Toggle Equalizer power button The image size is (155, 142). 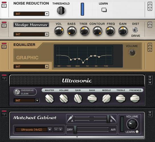(x=4, y=47)
